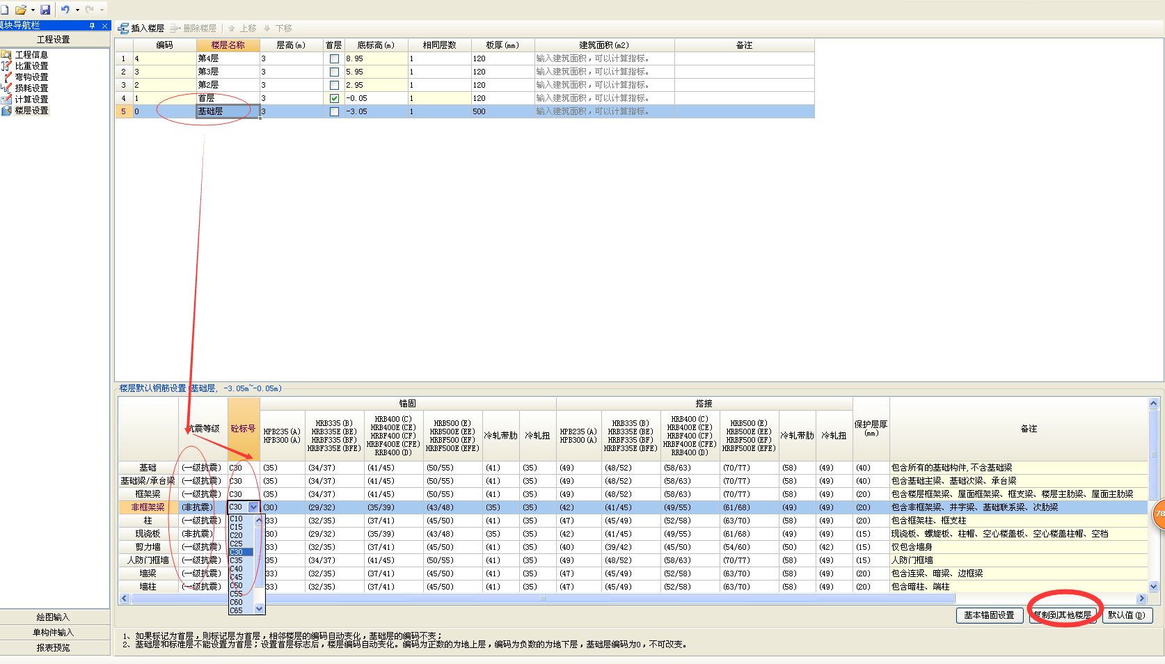Click the 500 slab thickness cell
Viewport: 1165px width, 664px height.
(502, 111)
